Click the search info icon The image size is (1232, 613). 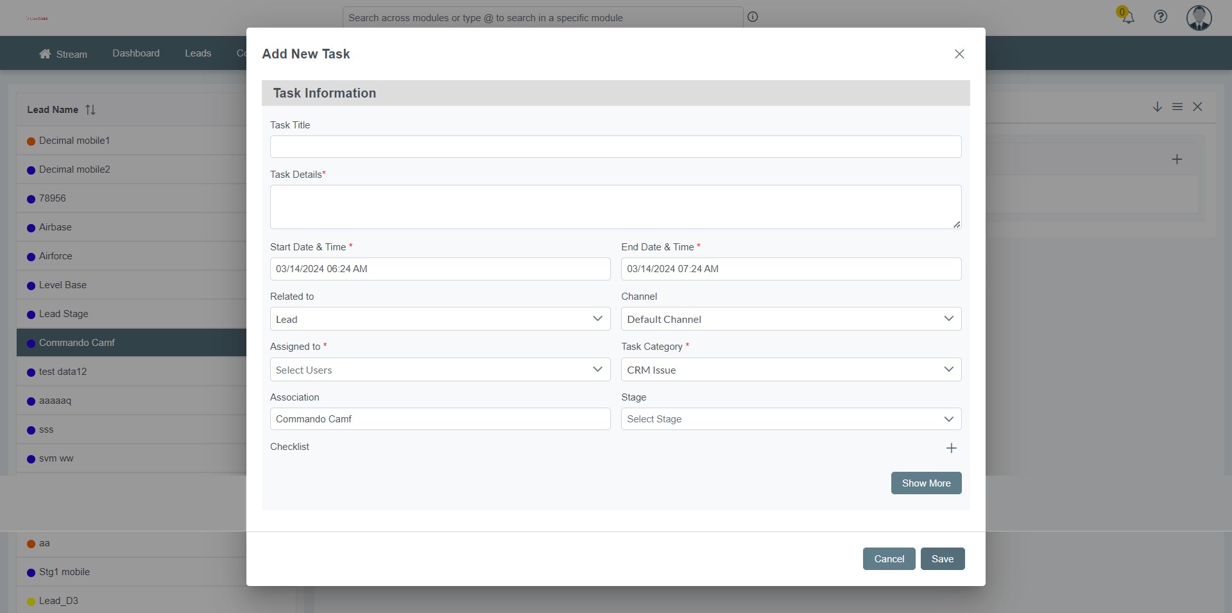click(x=753, y=17)
